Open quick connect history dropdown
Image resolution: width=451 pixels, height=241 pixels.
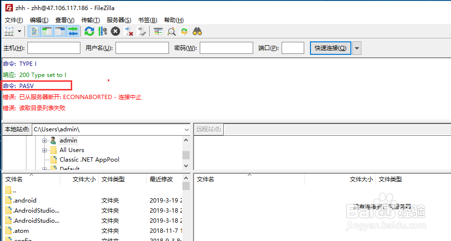(x=357, y=48)
